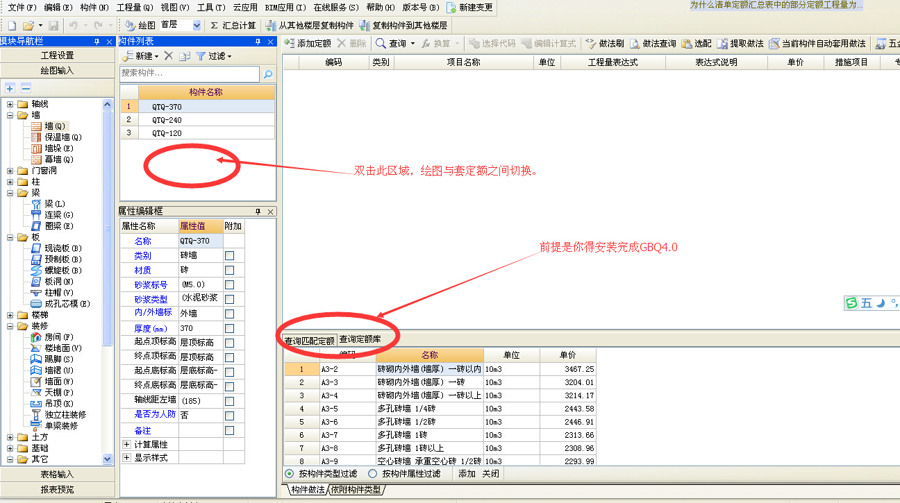Expand the 门窗洞 tree node
The image size is (900, 503).
[x=10, y=171]
